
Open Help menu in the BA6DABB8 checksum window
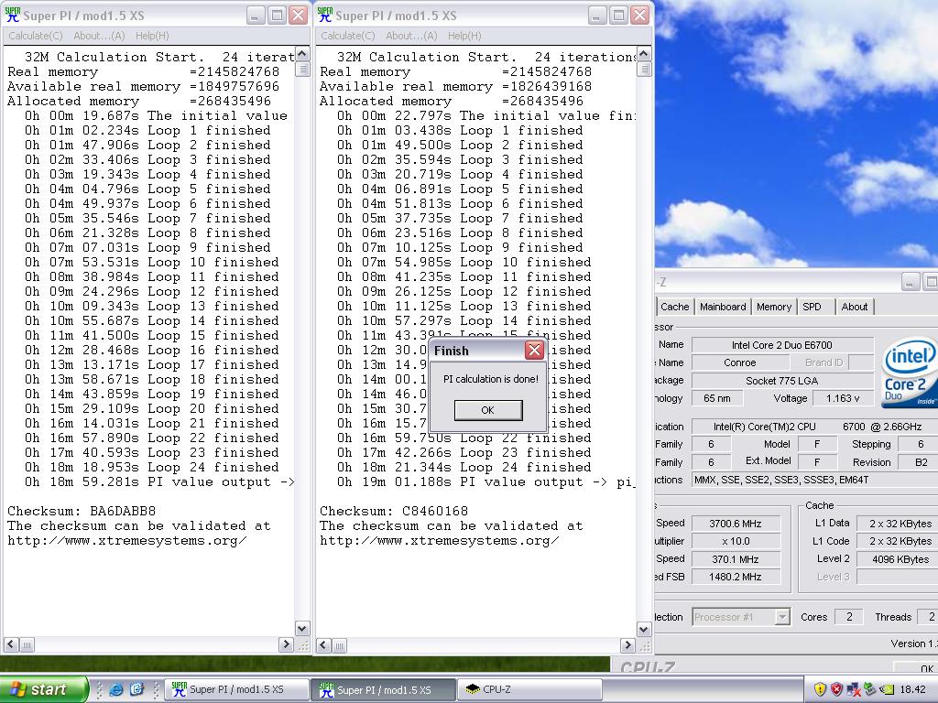click(152, 36)
